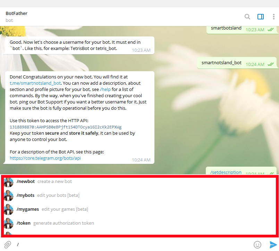Pick the /token command suggestion
The image size is (279, 251).
(x=24, y=223)
